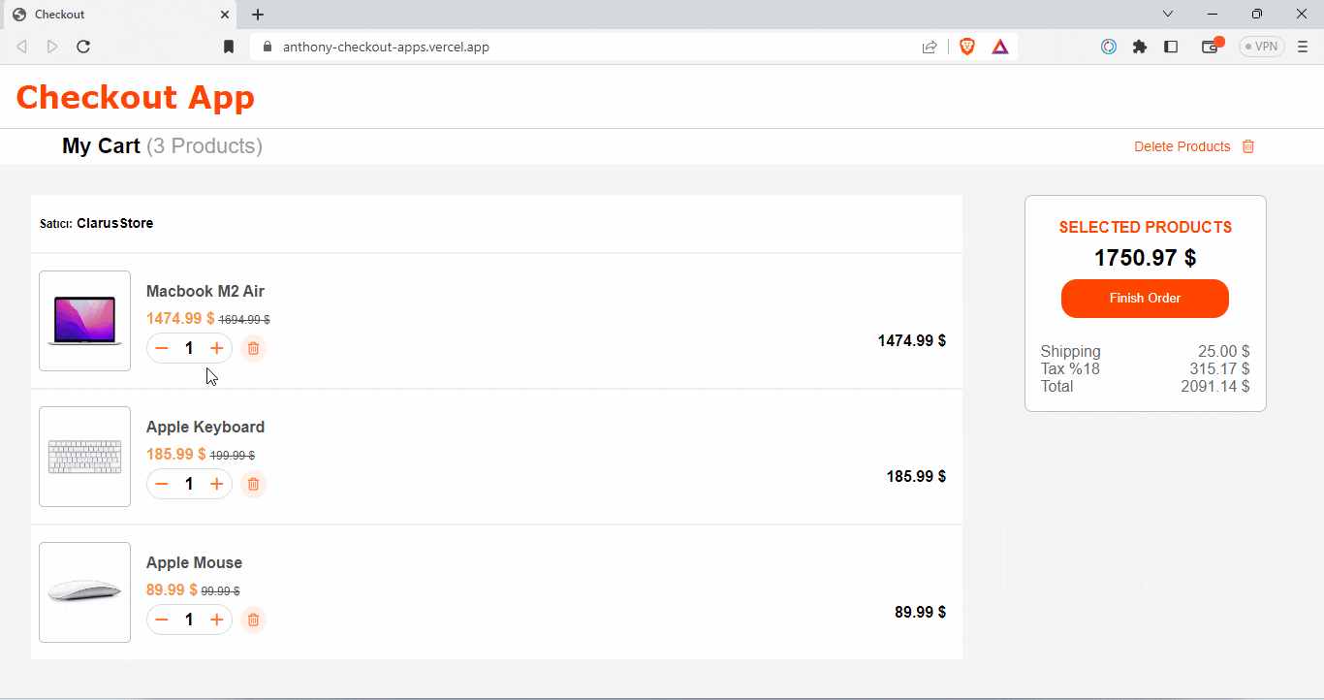Click the My Cart heading
Screen dimensions: 1324x700
pos(102,146)
